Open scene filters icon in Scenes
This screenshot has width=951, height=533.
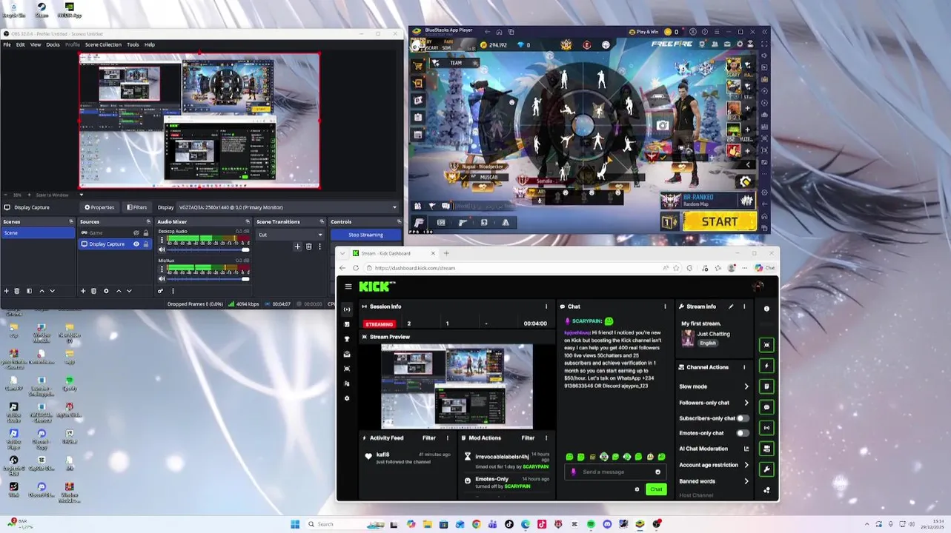coord(29,291)
